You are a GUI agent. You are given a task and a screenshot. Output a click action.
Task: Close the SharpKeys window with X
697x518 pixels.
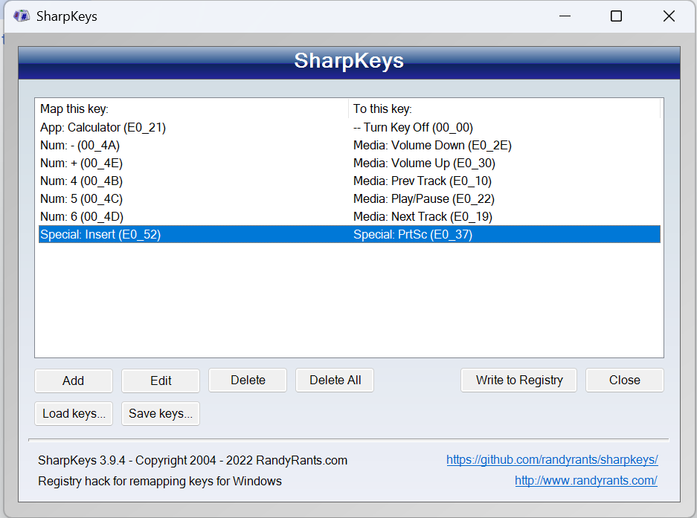(669, 16)
